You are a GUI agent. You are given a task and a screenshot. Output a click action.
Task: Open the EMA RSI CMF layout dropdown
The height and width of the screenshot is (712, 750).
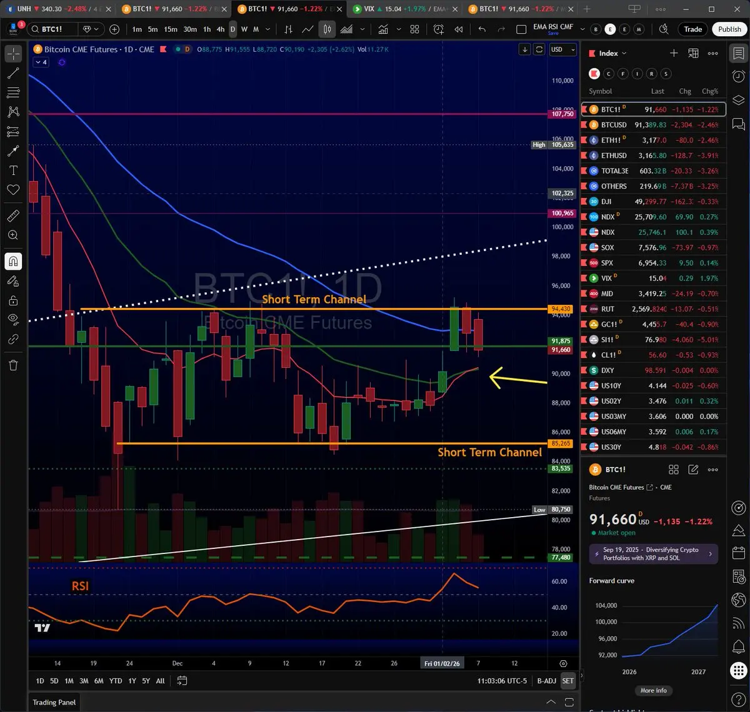pos(582,29)
